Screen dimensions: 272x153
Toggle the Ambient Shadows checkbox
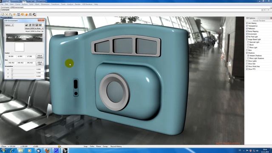[248, 56]
